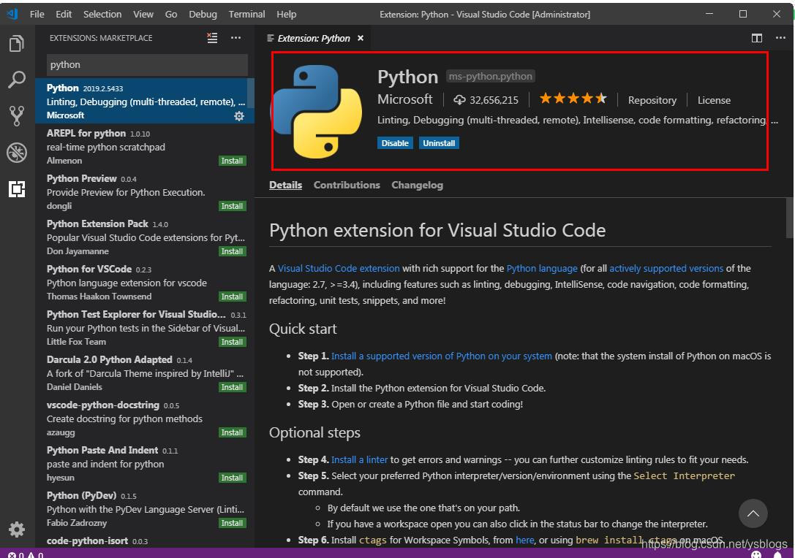795x558 pixels.
Task: Click the five-star rating of Python extension
Action: click(x=573, y=98)
